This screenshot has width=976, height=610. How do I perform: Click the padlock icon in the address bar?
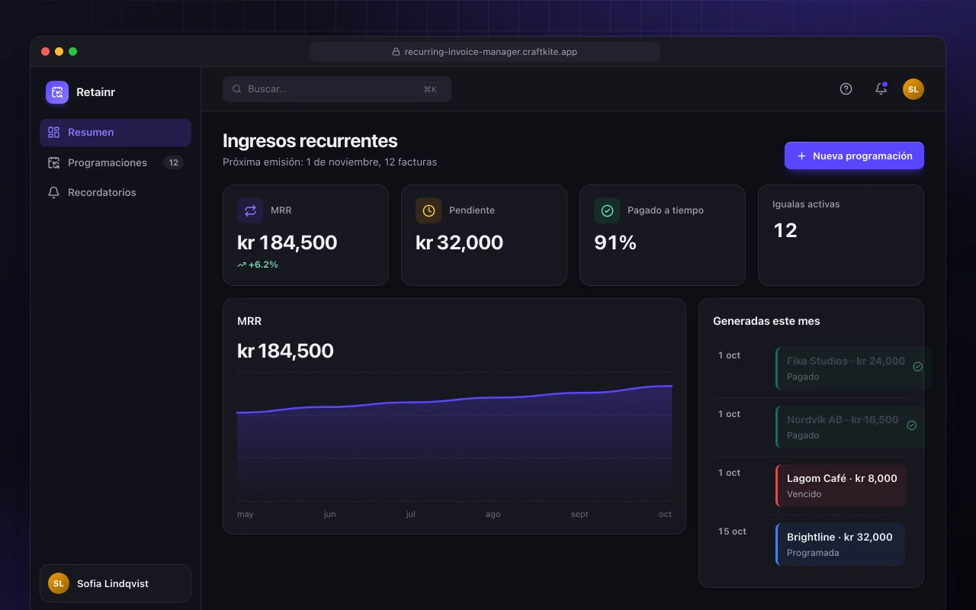(396, 52)
